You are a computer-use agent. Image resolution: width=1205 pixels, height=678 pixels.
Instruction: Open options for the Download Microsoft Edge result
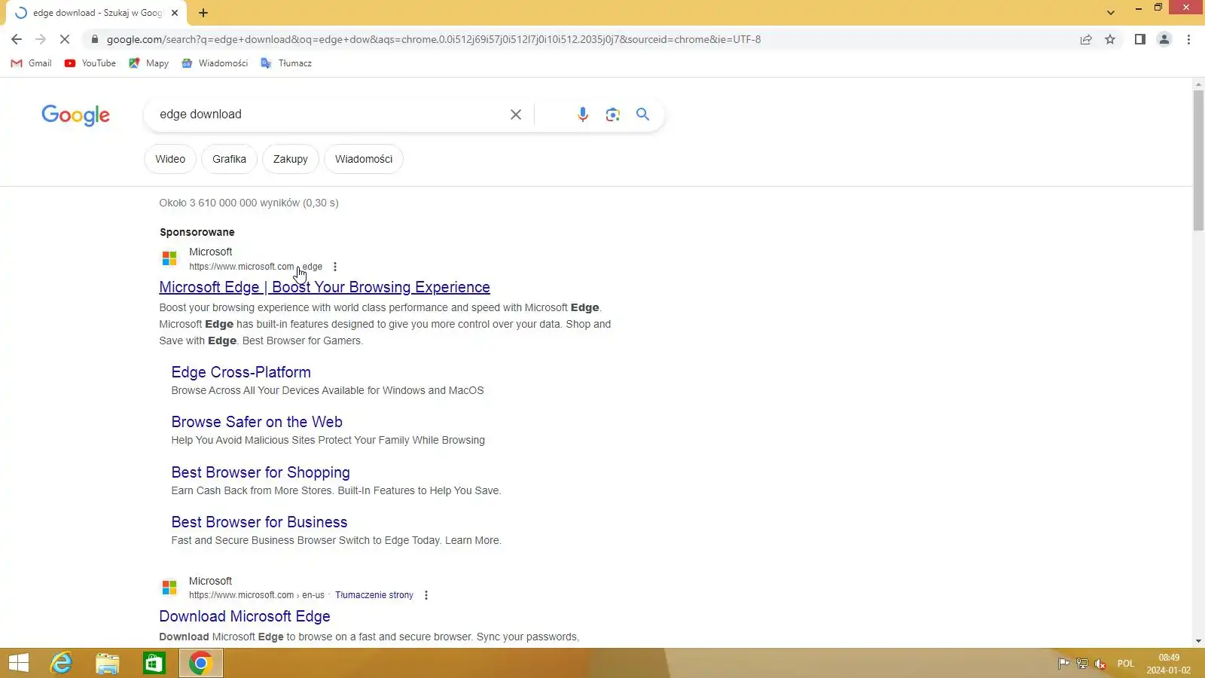(426, 595)
